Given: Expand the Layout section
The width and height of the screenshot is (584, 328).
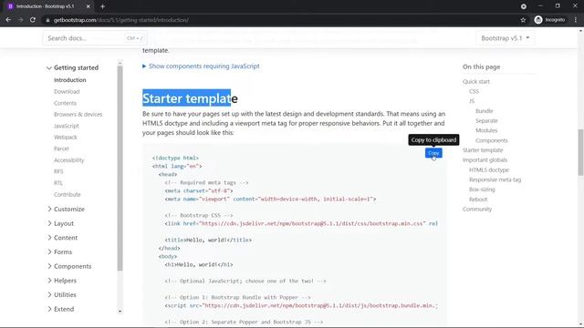Looking at the screenshot, I should (60, 223).
